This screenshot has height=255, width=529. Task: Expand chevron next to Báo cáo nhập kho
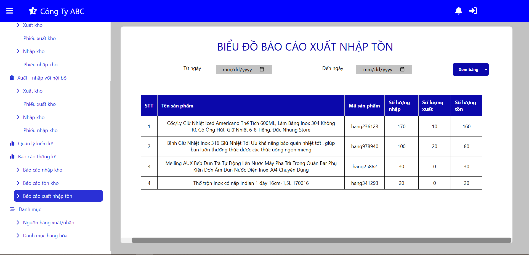pyautogui.click(x=18, y=170)
